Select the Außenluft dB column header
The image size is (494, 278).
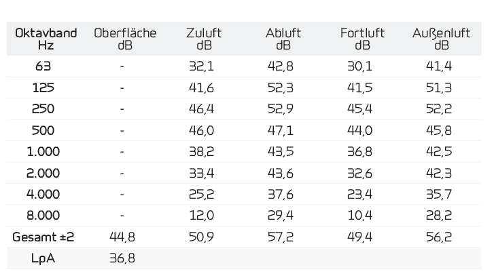(442, 39)
